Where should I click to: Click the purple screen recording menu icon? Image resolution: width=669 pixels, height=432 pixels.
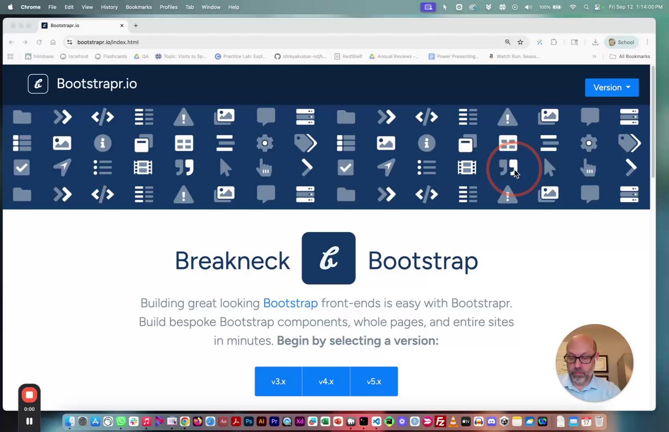click(428, 7)
